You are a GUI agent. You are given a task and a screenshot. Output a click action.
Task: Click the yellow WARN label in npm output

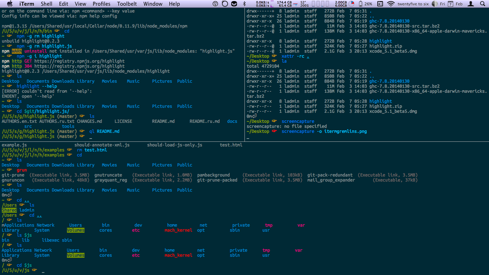(17, 51)
